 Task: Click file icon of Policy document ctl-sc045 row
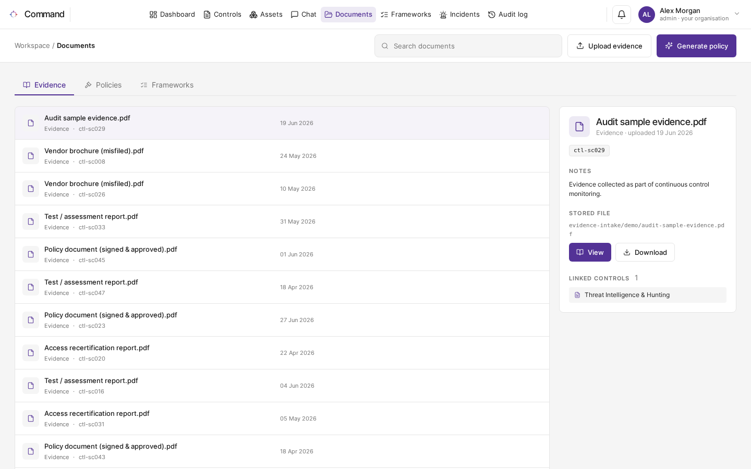click(x=31, y=254)
